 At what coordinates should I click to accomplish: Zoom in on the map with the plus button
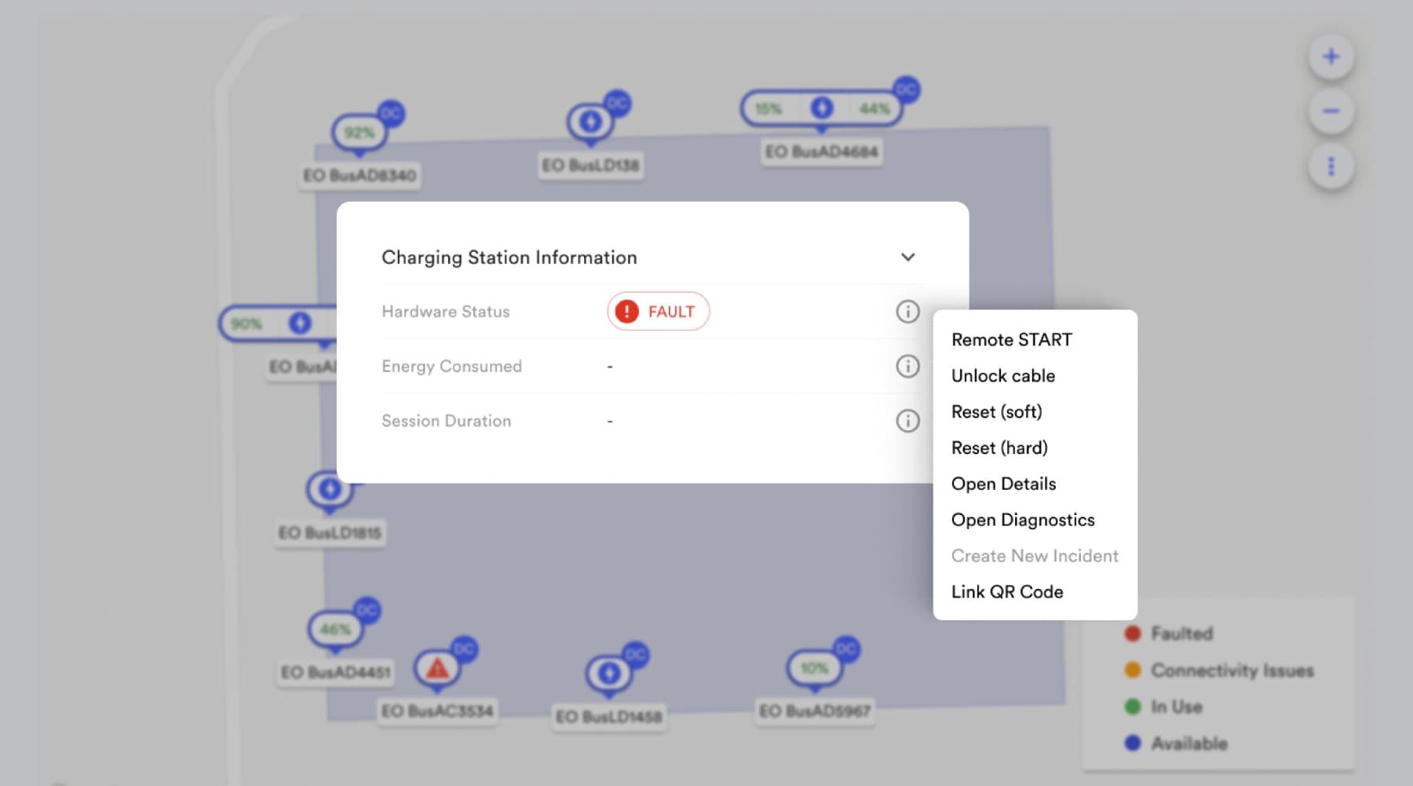click(1331, 57)
